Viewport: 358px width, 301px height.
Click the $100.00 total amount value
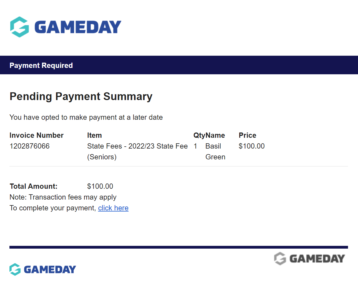[x=100, y=186]
